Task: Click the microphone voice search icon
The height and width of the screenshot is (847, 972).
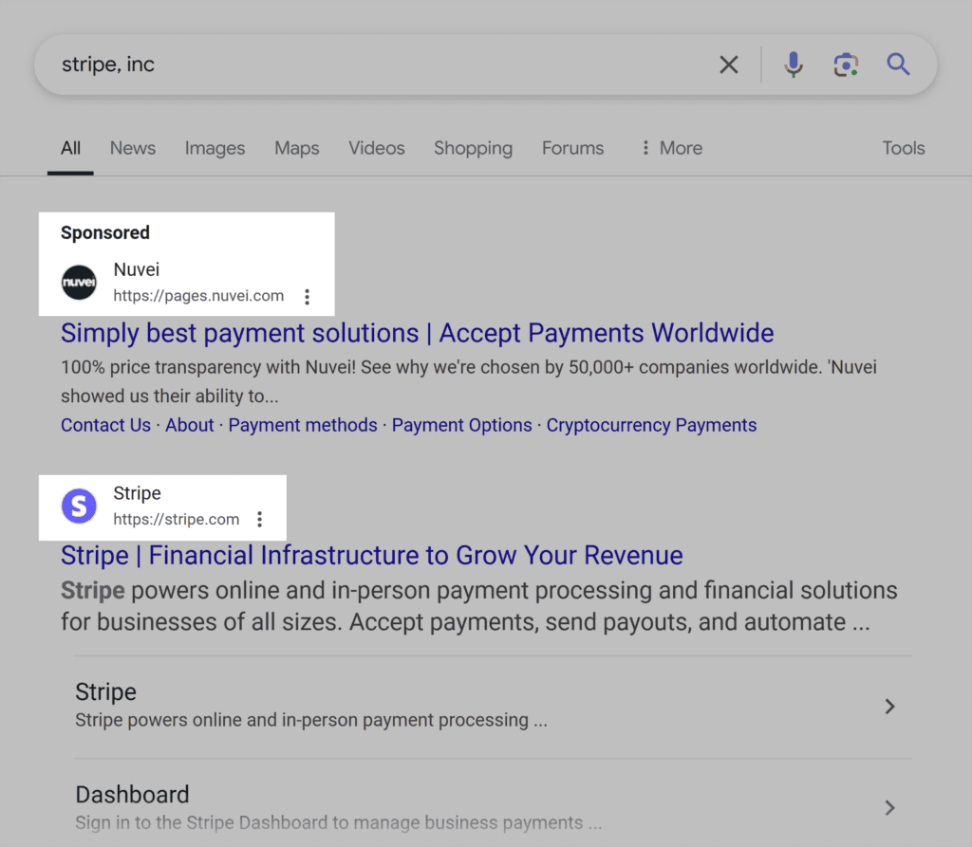Action: tap(794, 64)
